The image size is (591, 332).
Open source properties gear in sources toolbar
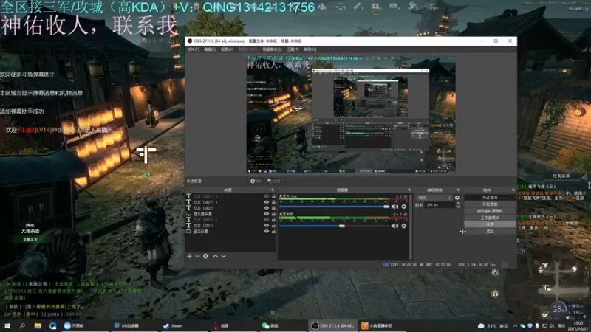point(205,256)
